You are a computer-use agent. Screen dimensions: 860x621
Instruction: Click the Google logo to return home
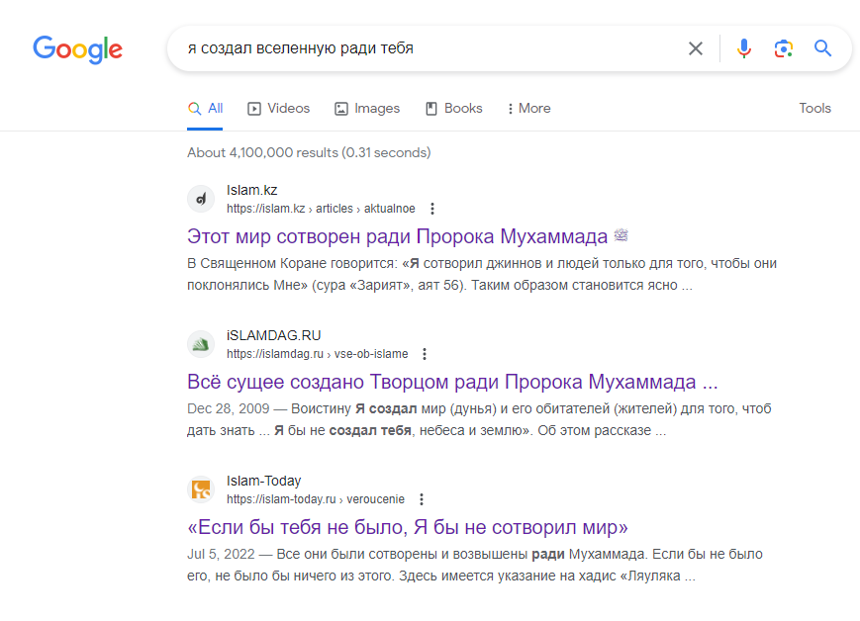pos(77,49)
